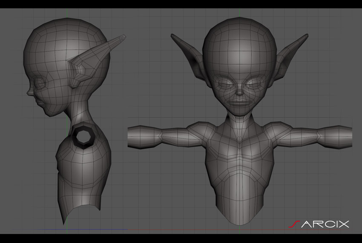
Task: Click the blue axis line at bottom
Action: 69,229
